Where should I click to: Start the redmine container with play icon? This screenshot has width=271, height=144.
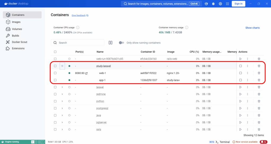240,94
